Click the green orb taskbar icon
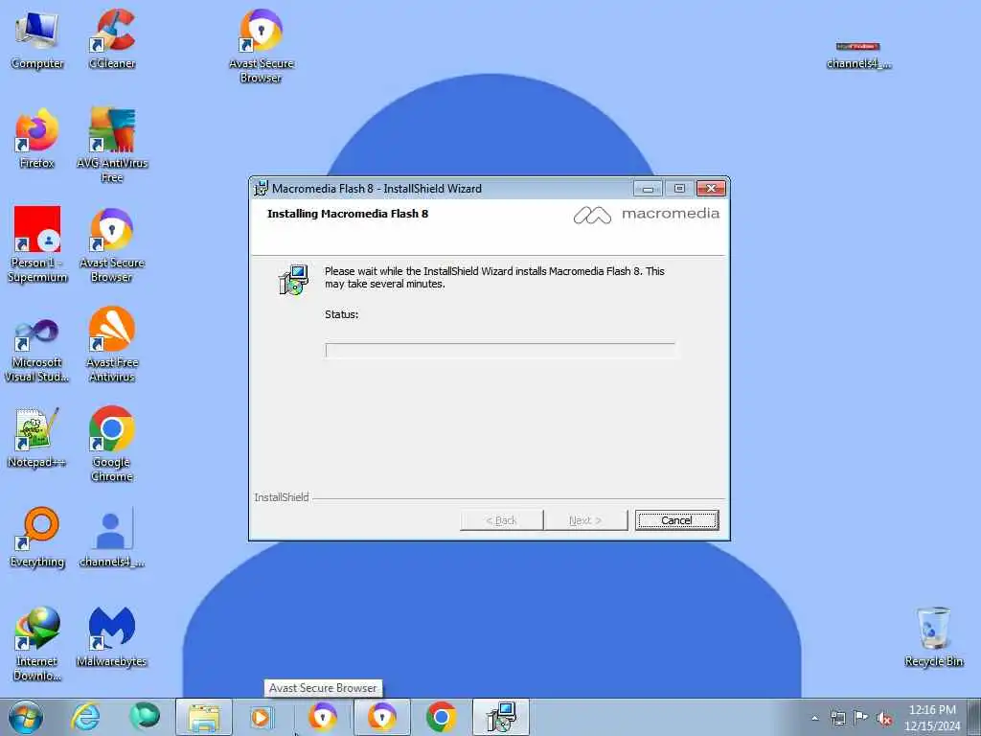This screenshot has height=736, width=981. (146, 717)
